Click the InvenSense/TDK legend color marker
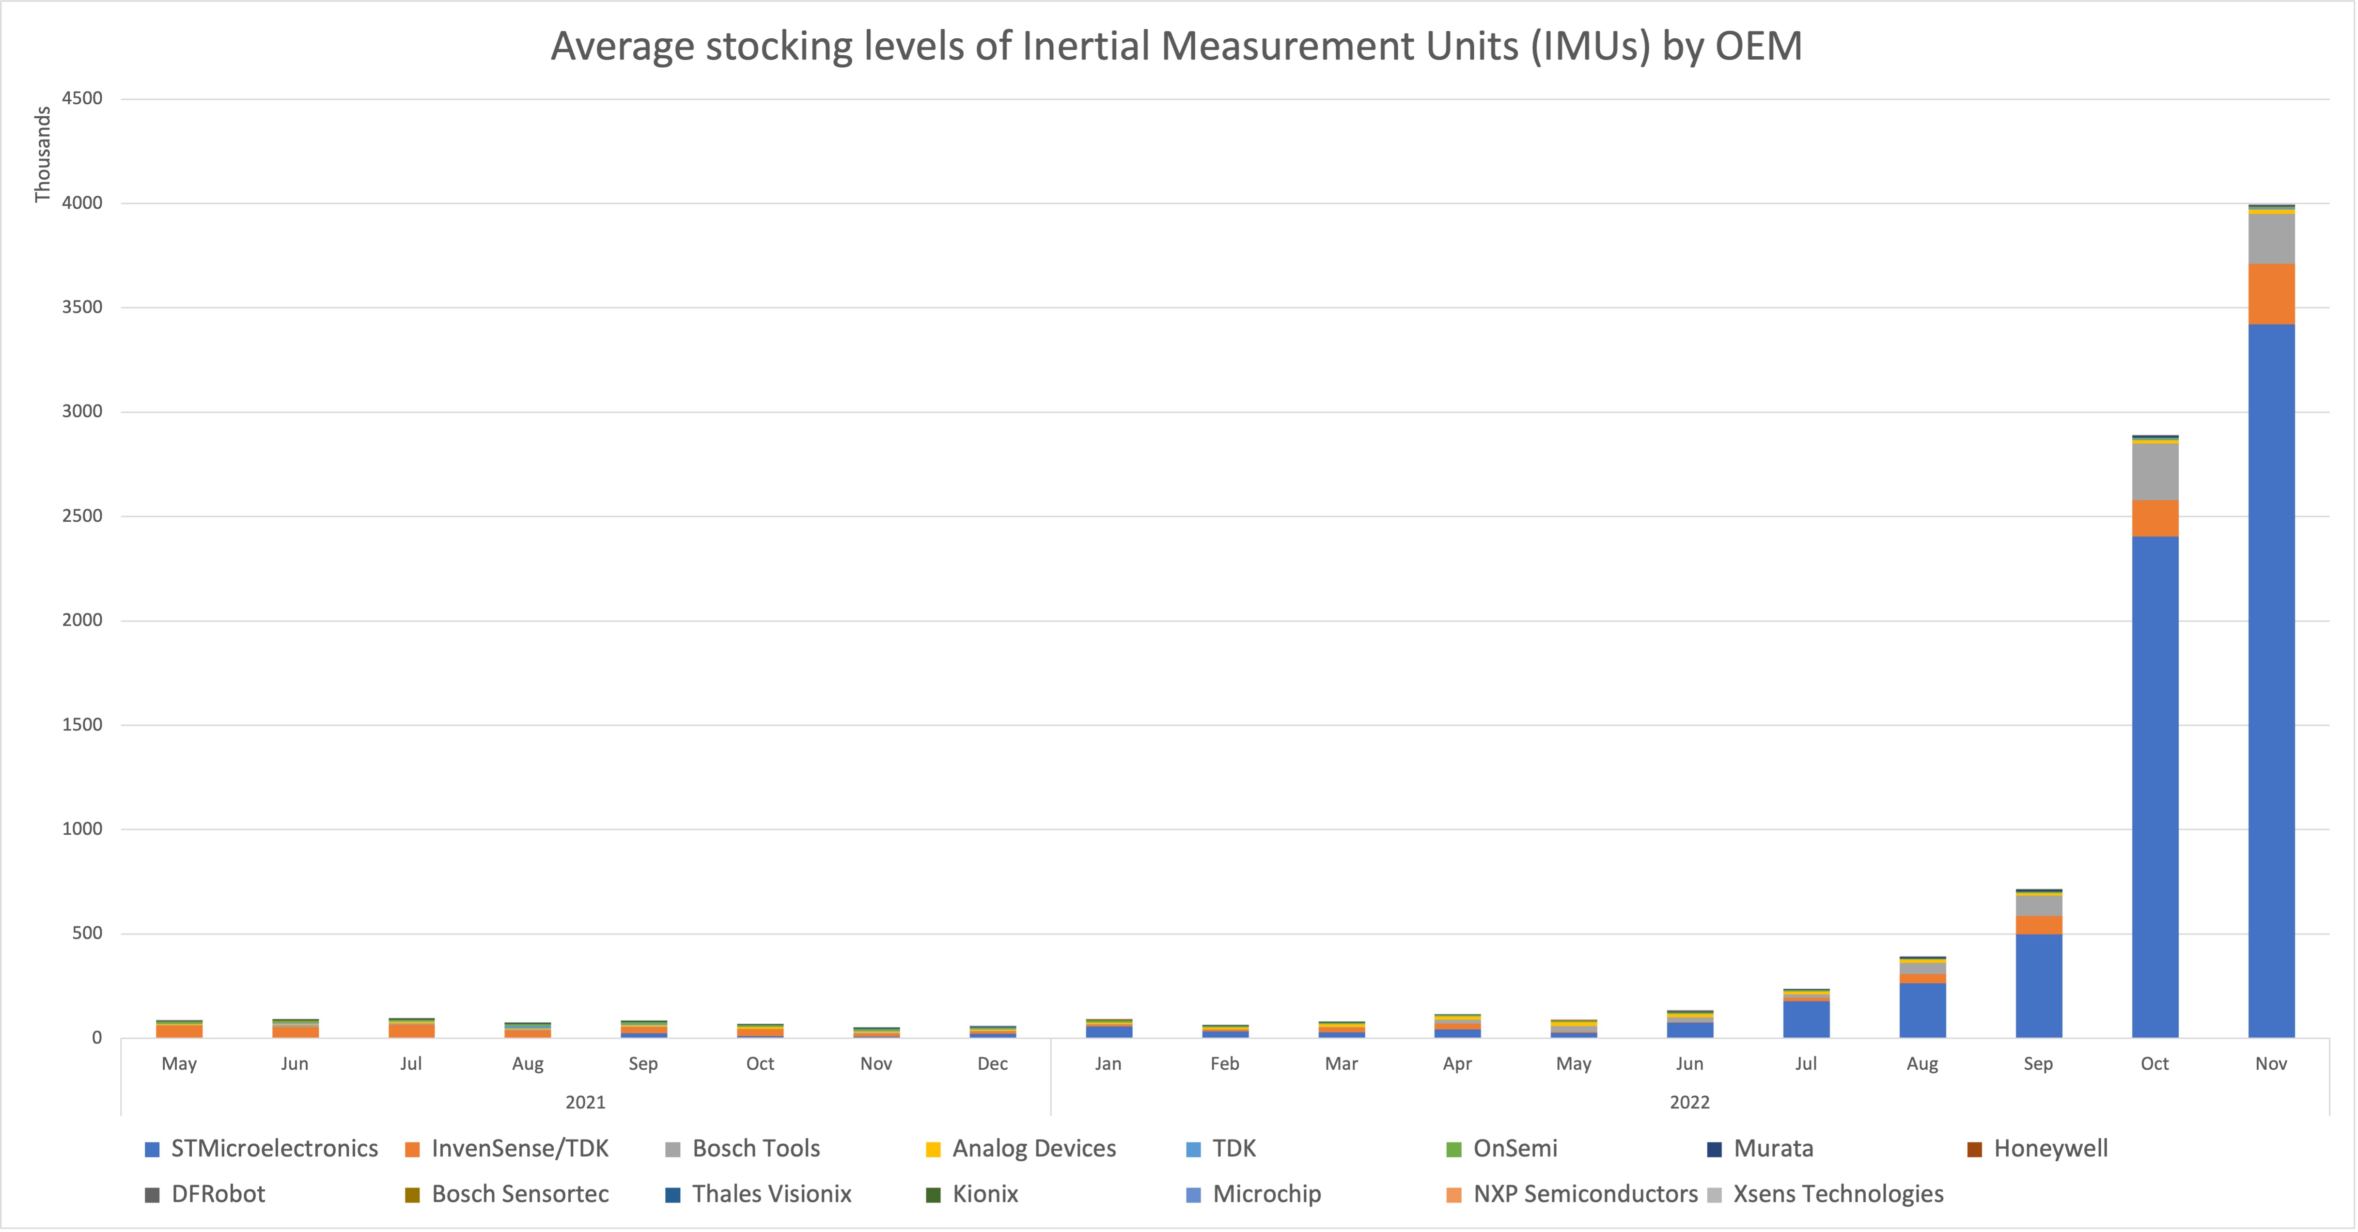The width and height of the screenshot is (2358, 1232). pyautogui.click(x=413, y=1150)
